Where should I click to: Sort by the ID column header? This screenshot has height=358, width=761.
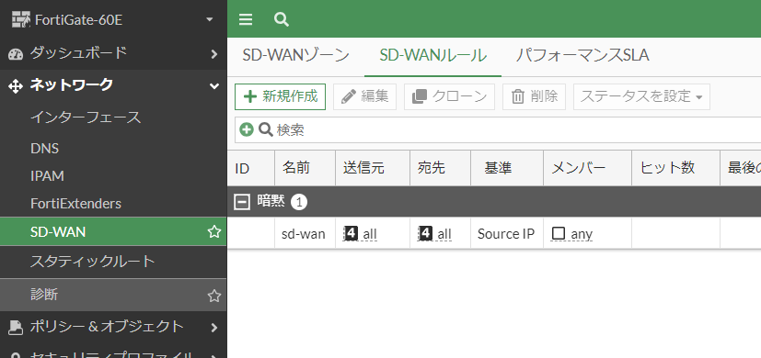pos(251,168)
